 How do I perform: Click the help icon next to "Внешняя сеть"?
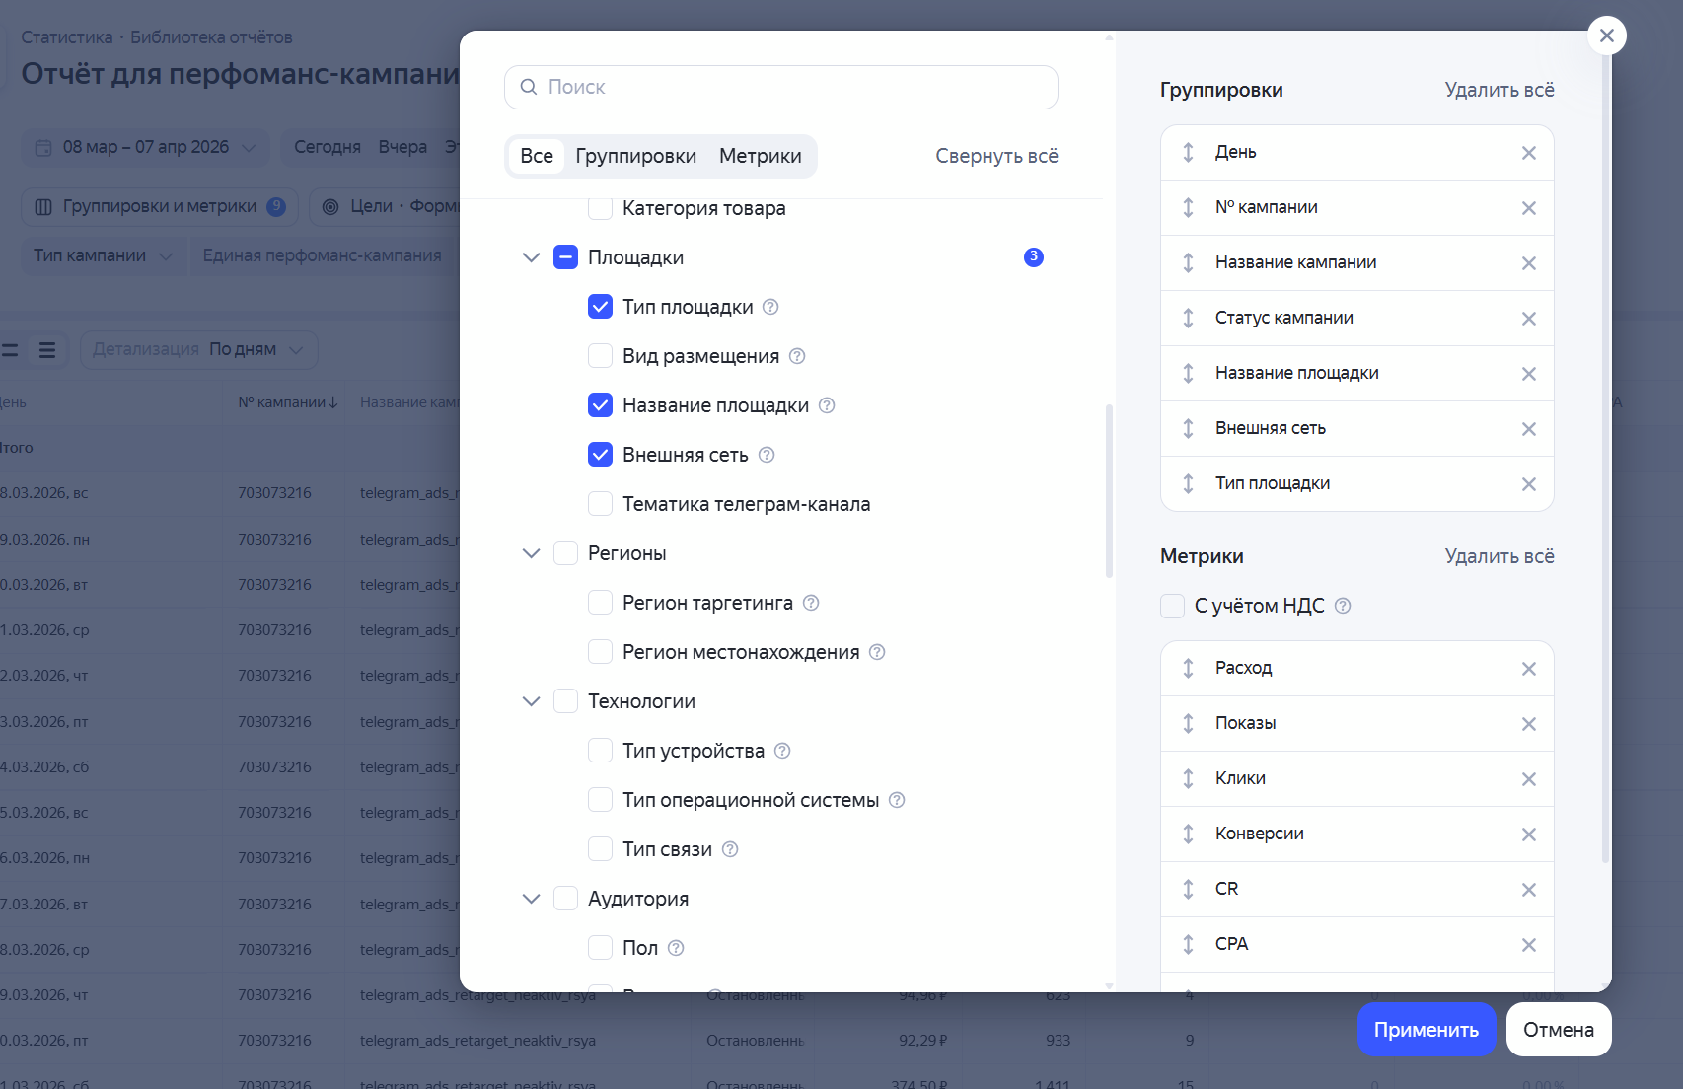coord(766,454)
